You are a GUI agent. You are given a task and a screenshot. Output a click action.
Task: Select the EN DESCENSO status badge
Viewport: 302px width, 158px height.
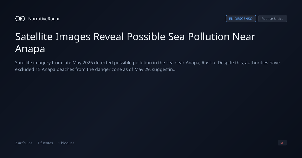click(241, 19)
